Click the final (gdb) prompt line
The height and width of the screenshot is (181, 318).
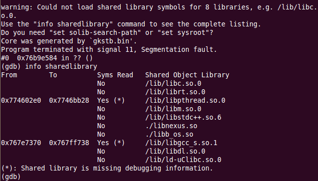tap(11, 177)
